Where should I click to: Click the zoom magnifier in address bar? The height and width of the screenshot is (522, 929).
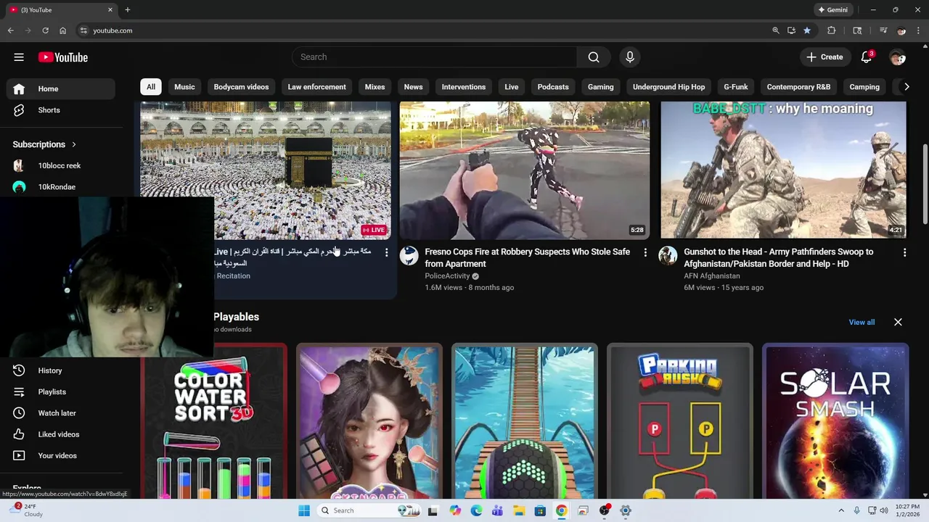click(776, 30)
